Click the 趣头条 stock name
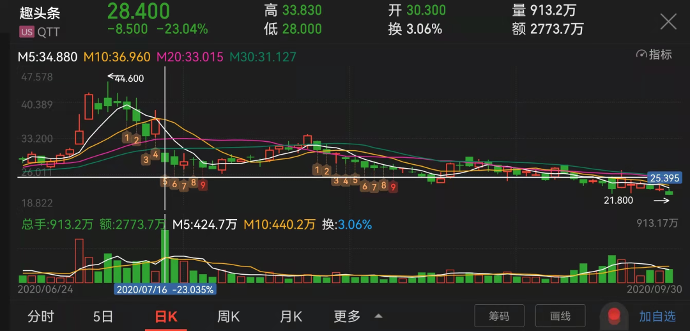Viewport: 690px width, 331px height. [40, 13]
